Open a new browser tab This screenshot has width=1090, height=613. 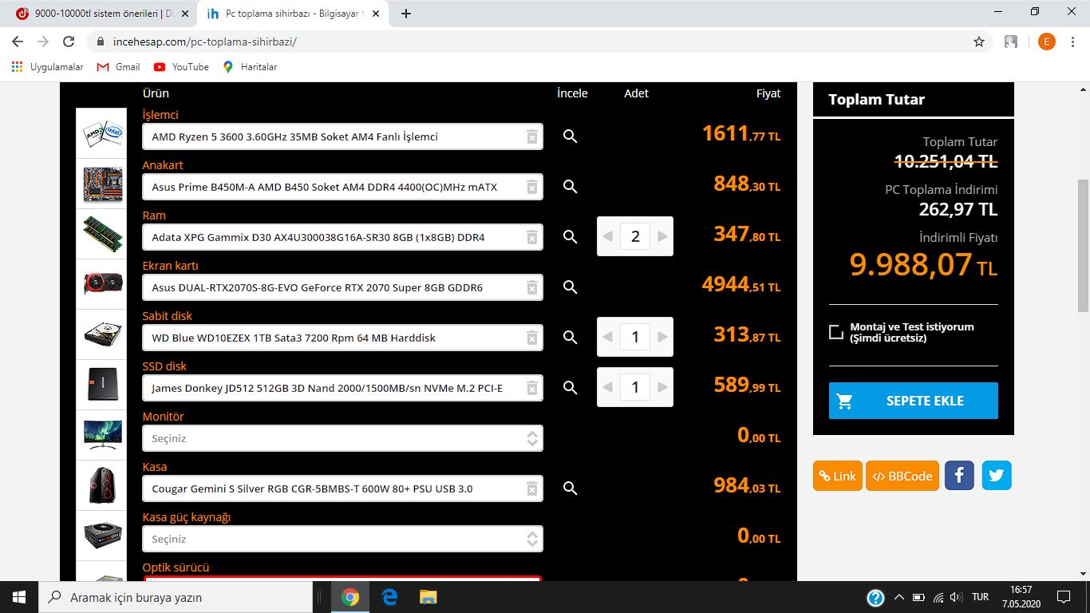406,14
